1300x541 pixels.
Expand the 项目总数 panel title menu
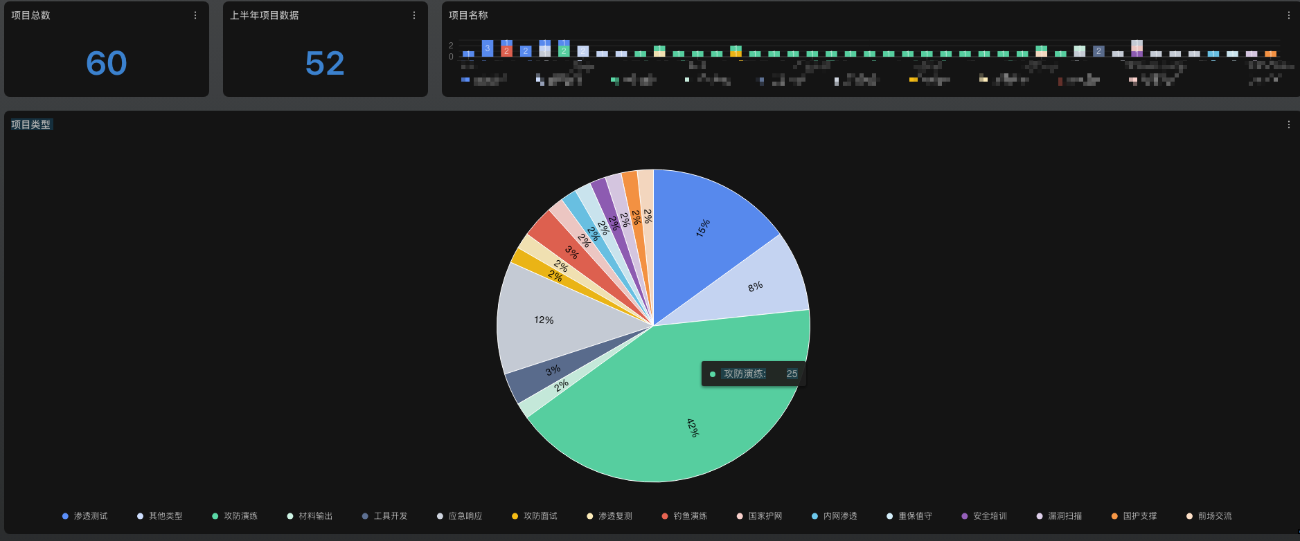click(31, 15)
